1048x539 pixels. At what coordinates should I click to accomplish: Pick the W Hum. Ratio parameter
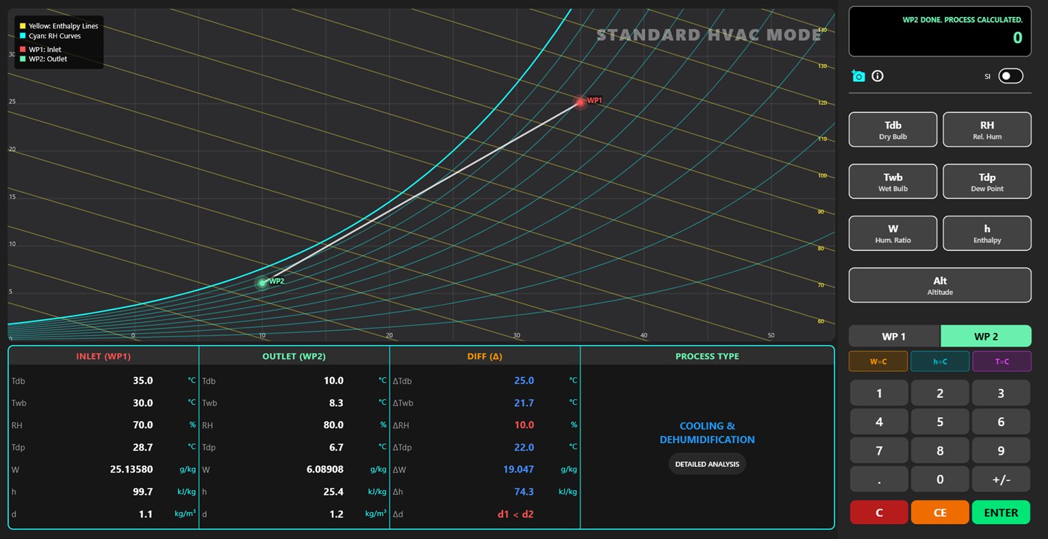coord(893,233)
